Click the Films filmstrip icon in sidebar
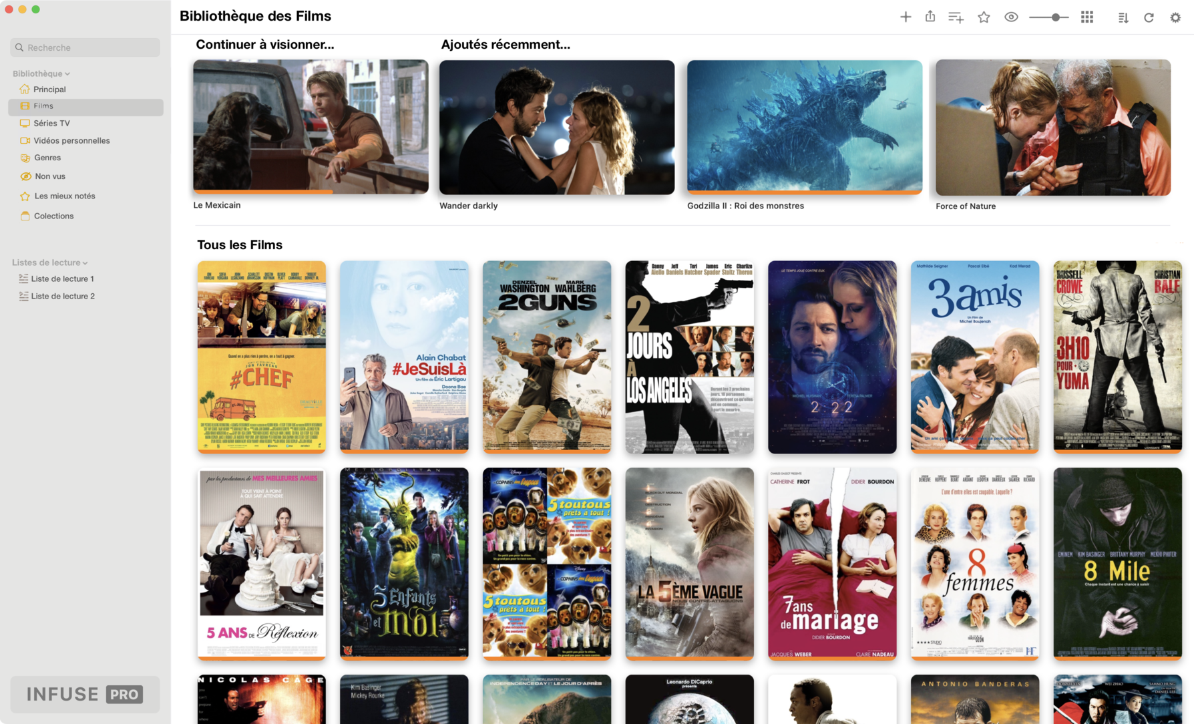This screenshot has height=724, width=1194. [25, 106]
